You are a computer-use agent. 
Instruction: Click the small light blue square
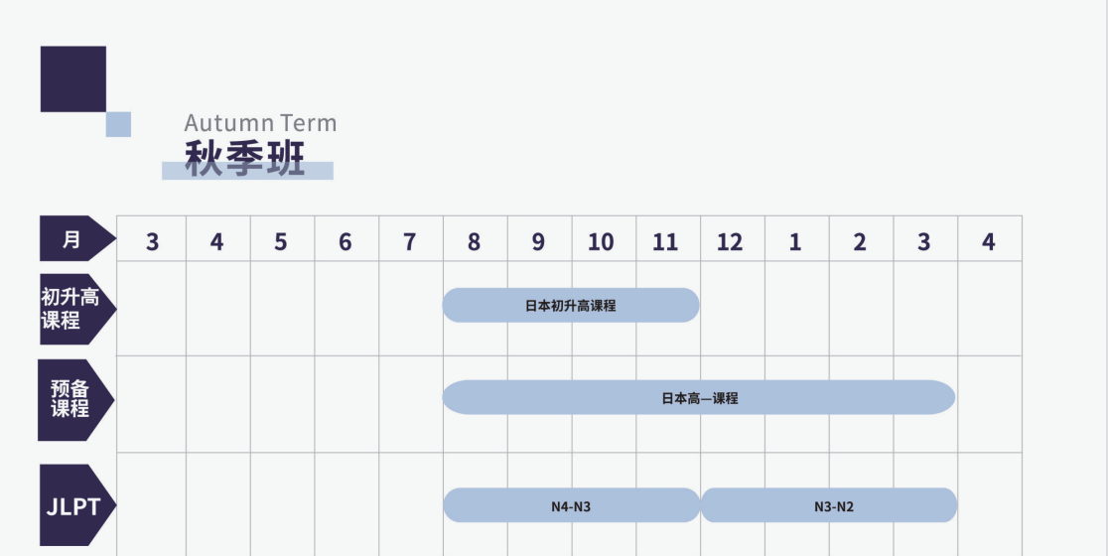coord(118,124)
